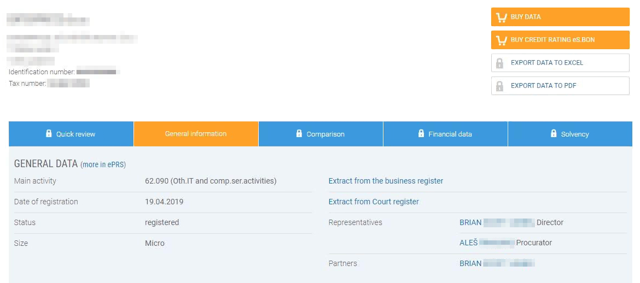Open the Quick review tab
The height and width of the screenshot is (283, 640).
click(71, 134)
